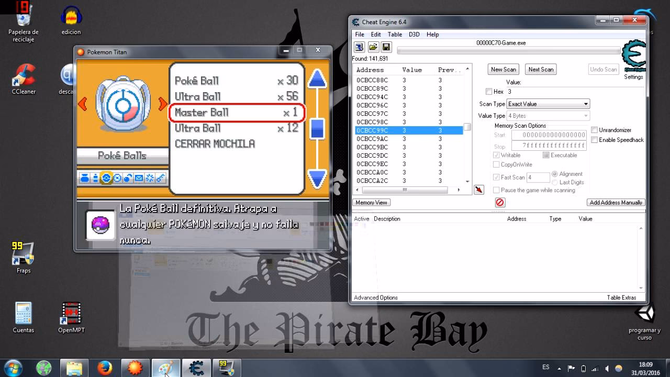Toggle the CopyOnWrite checkbox
This screenshot has width=670, height=377.
(496, 164)
